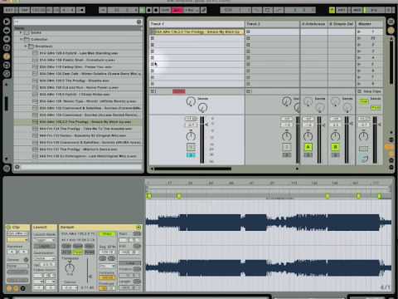Toggle the green Warp button in Sample box

107,234
